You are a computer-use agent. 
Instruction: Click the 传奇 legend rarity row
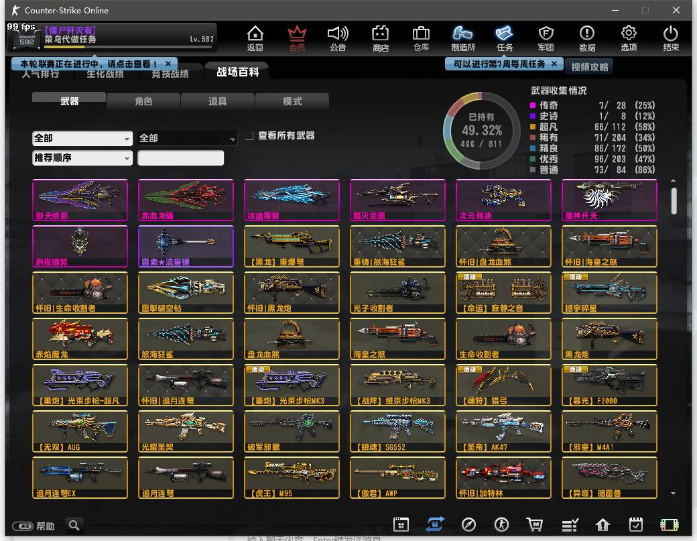(x=592, y=105)
